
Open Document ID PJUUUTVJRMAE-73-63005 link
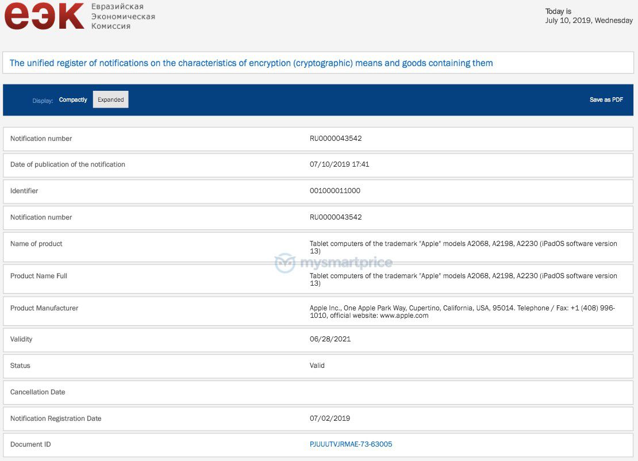(x=351, y=444)
